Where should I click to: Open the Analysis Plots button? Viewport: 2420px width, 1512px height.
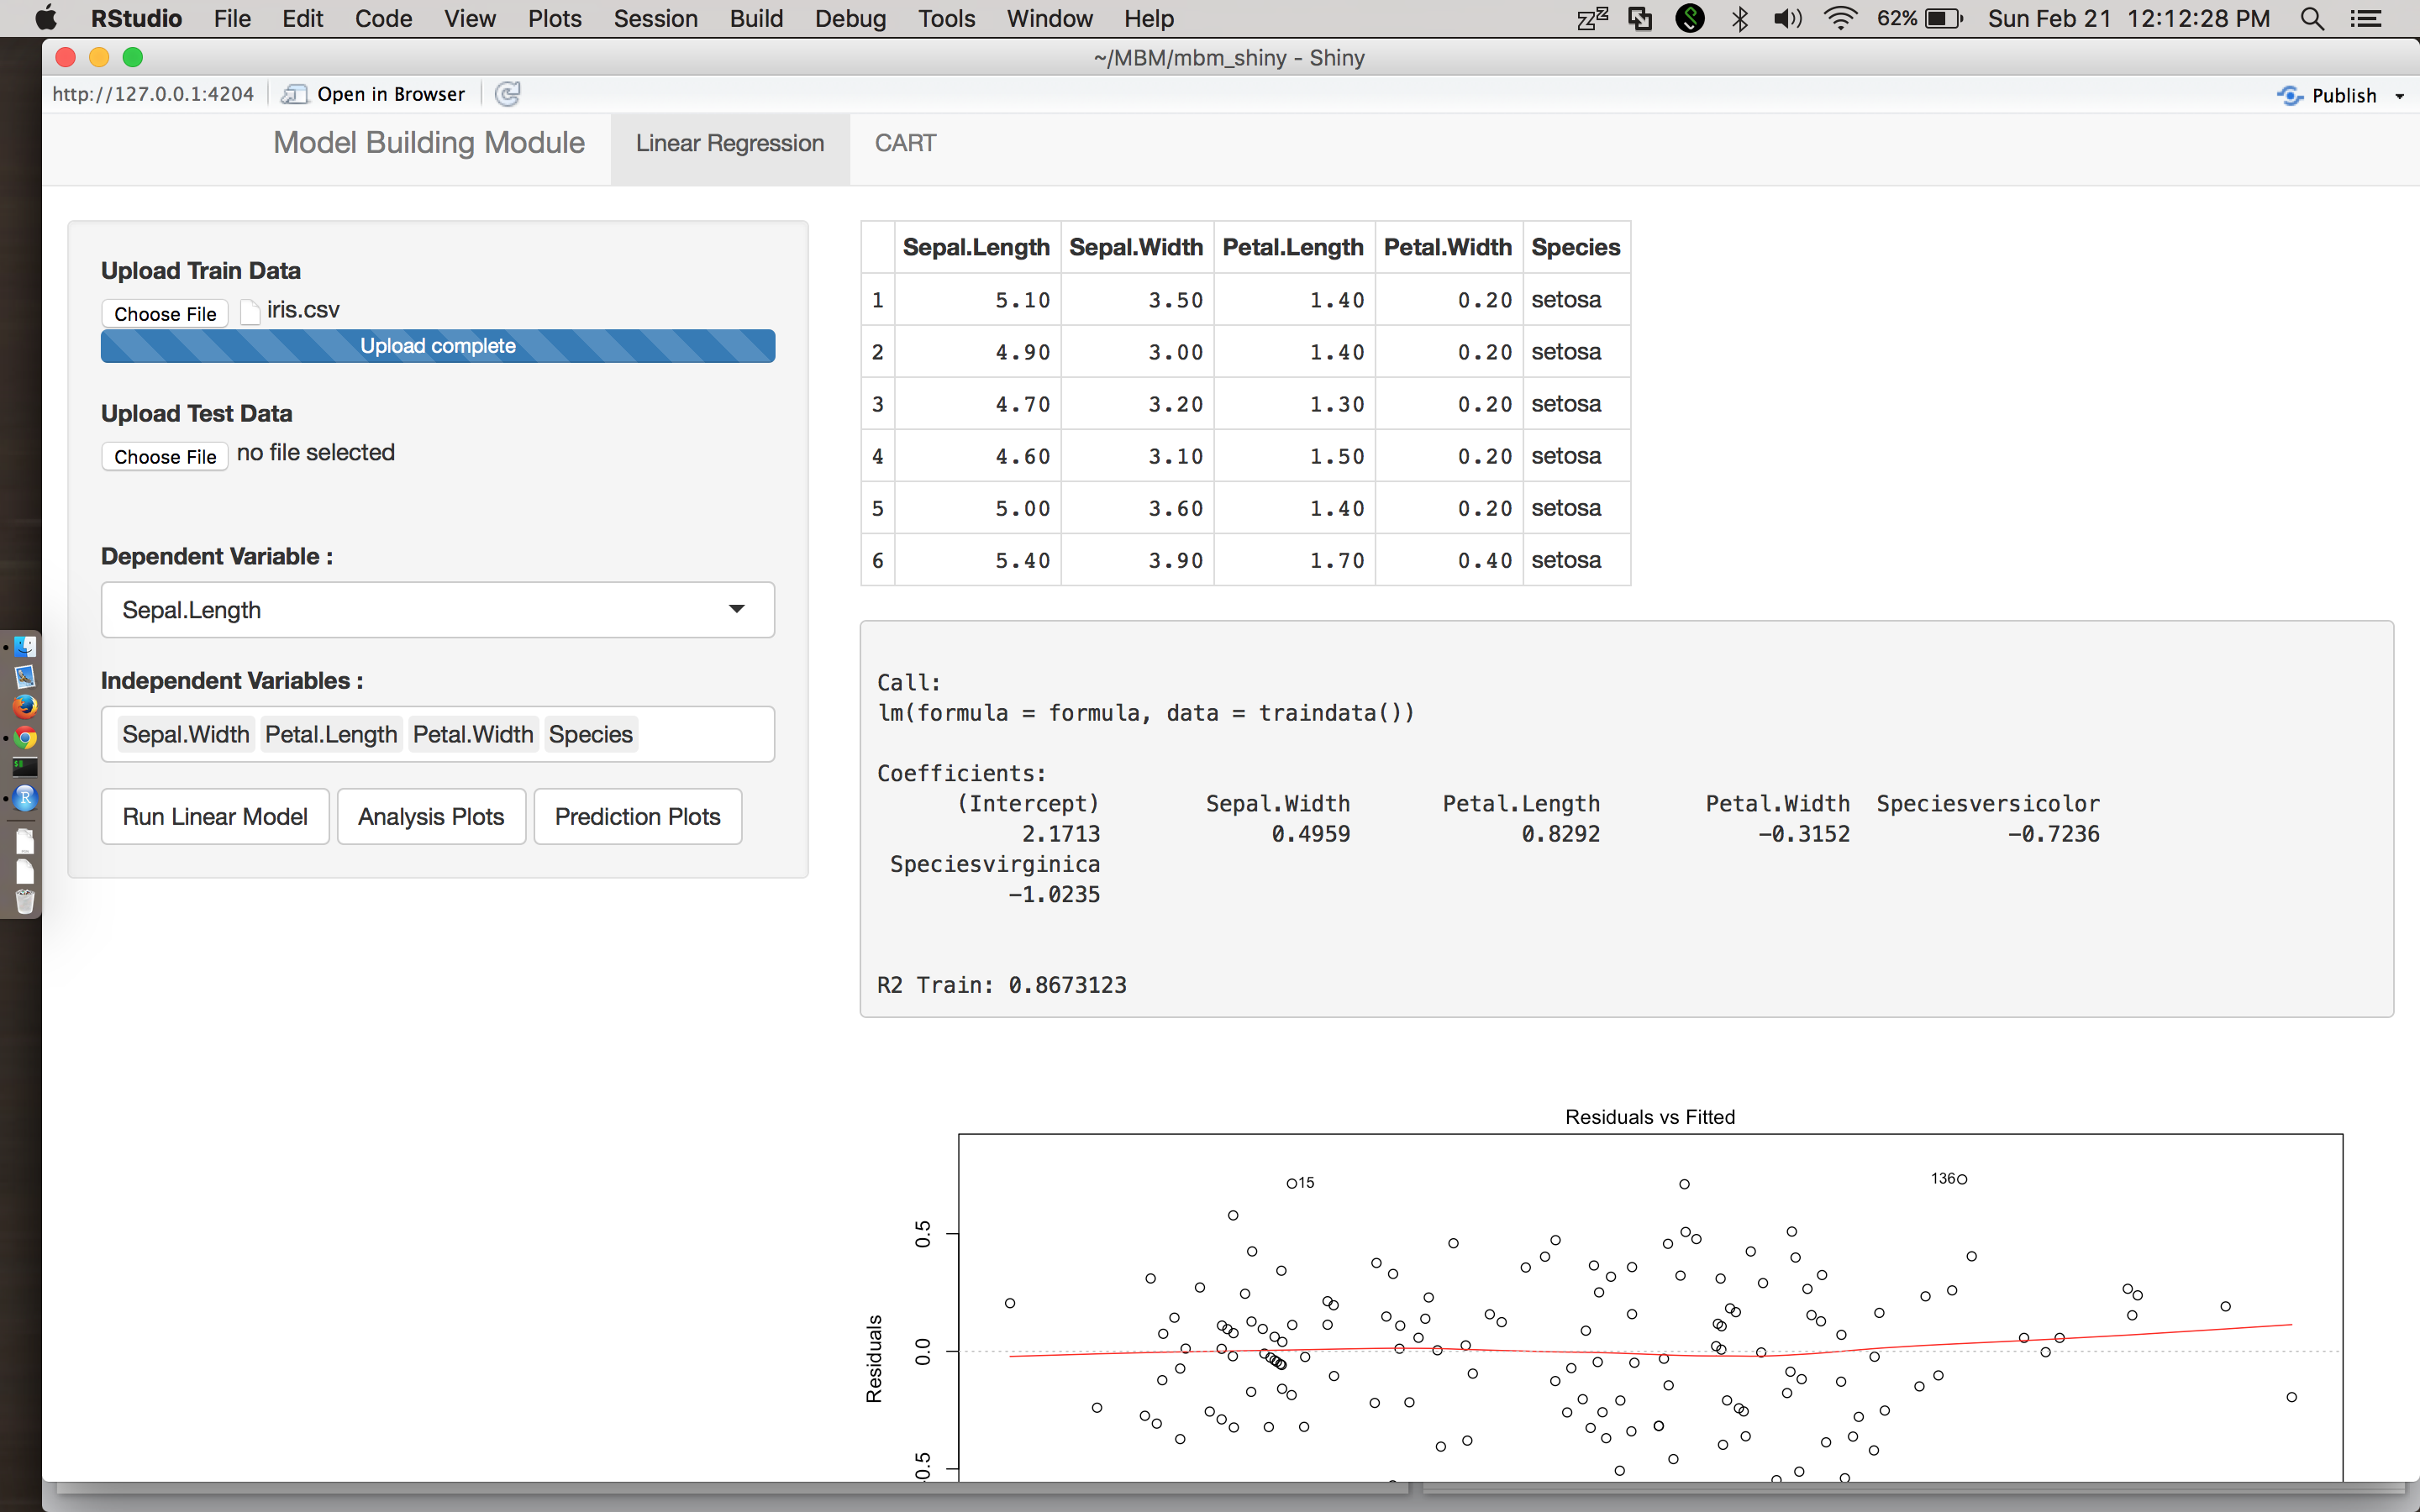pyautogui.click(x=431, y=816)
